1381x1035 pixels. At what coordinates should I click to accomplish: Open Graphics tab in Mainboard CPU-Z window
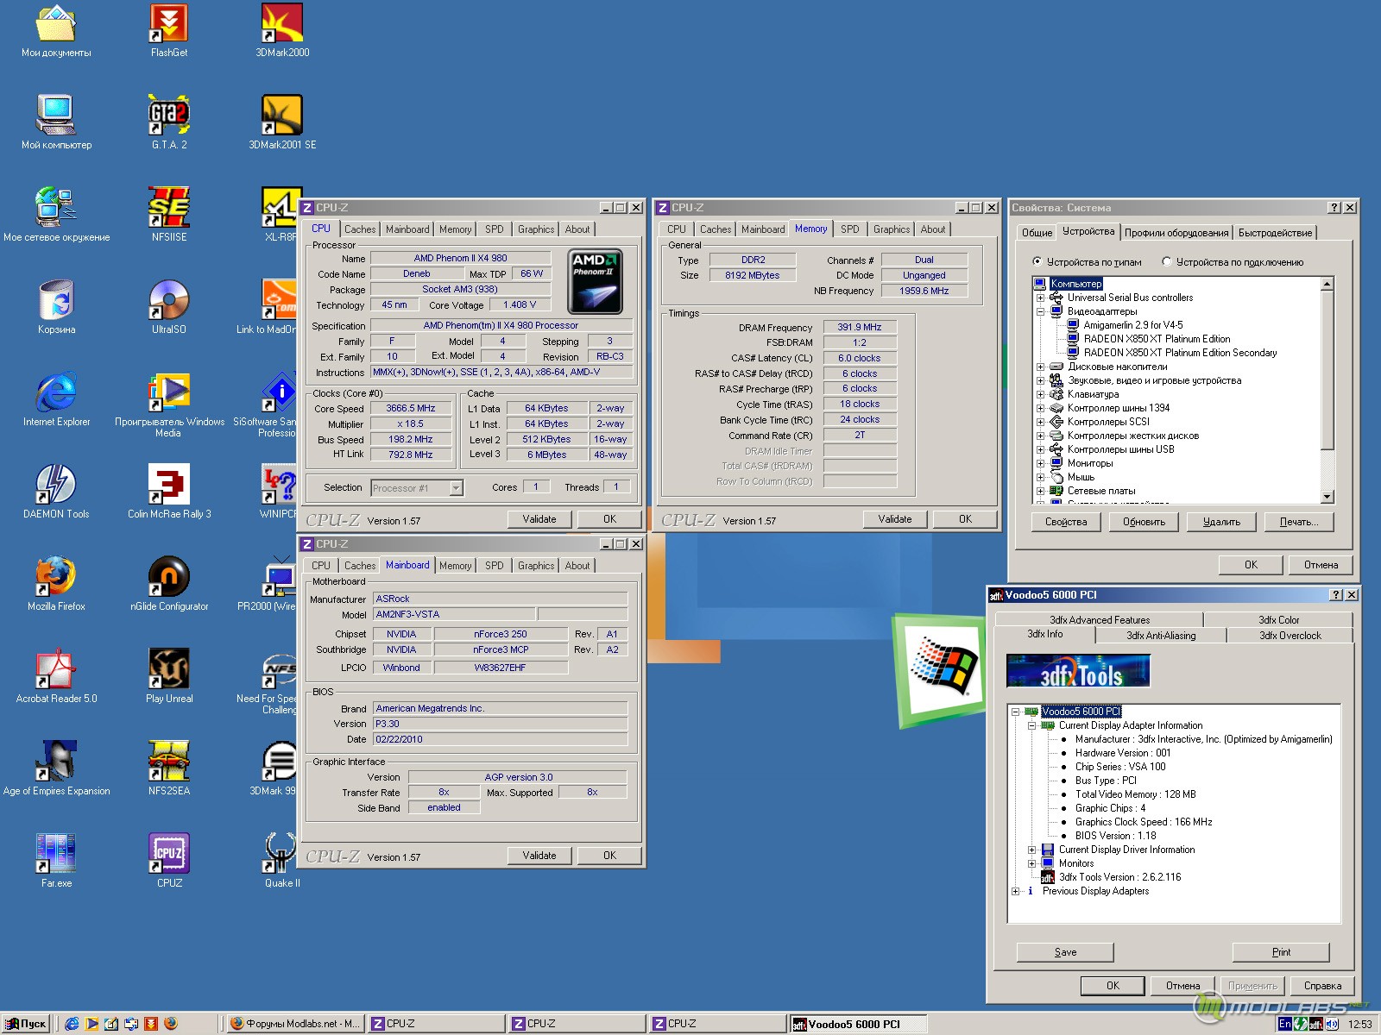pos(536,566)
